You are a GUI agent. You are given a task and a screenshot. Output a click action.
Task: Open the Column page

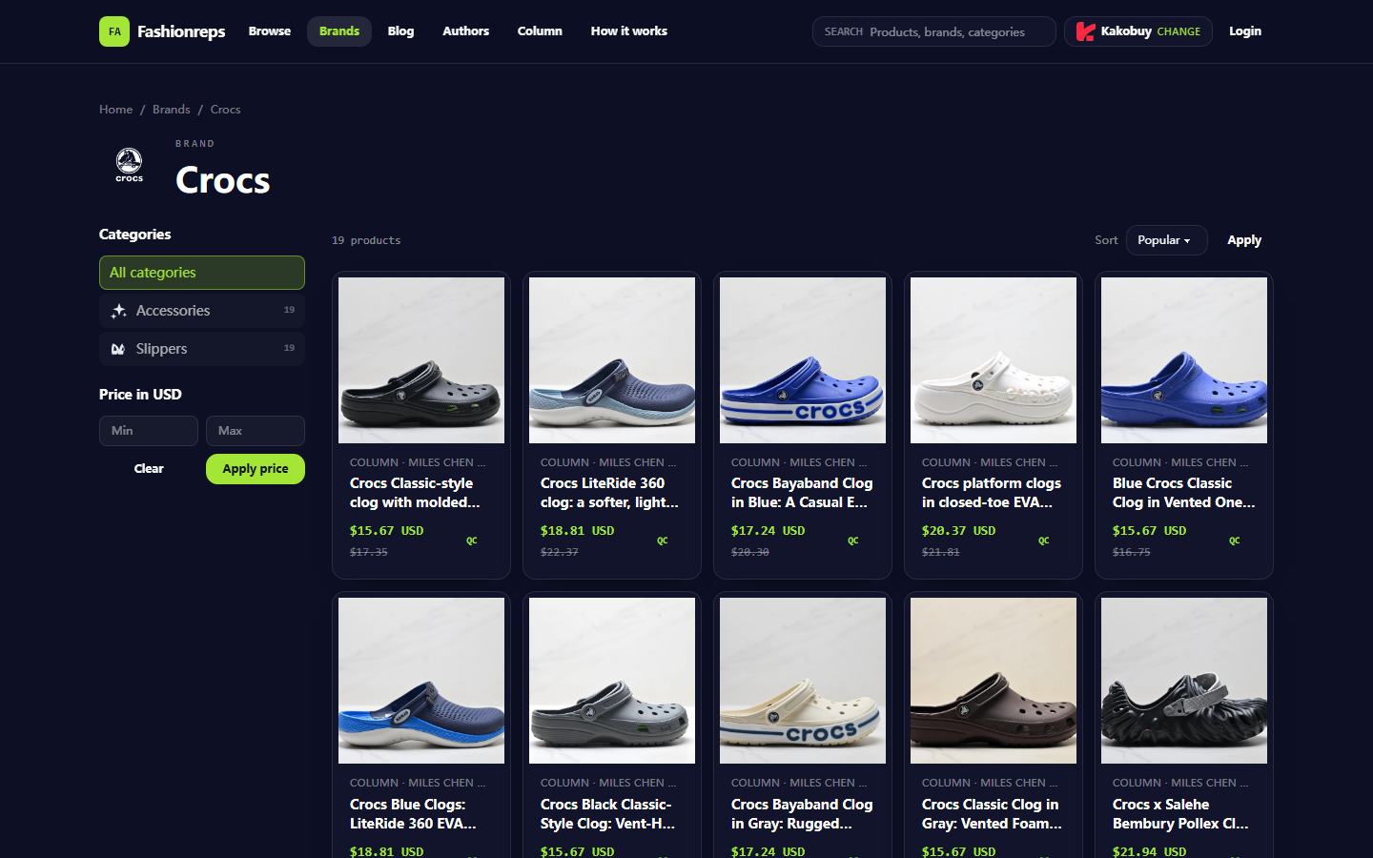pyautogui.click(x=540, y=31)
